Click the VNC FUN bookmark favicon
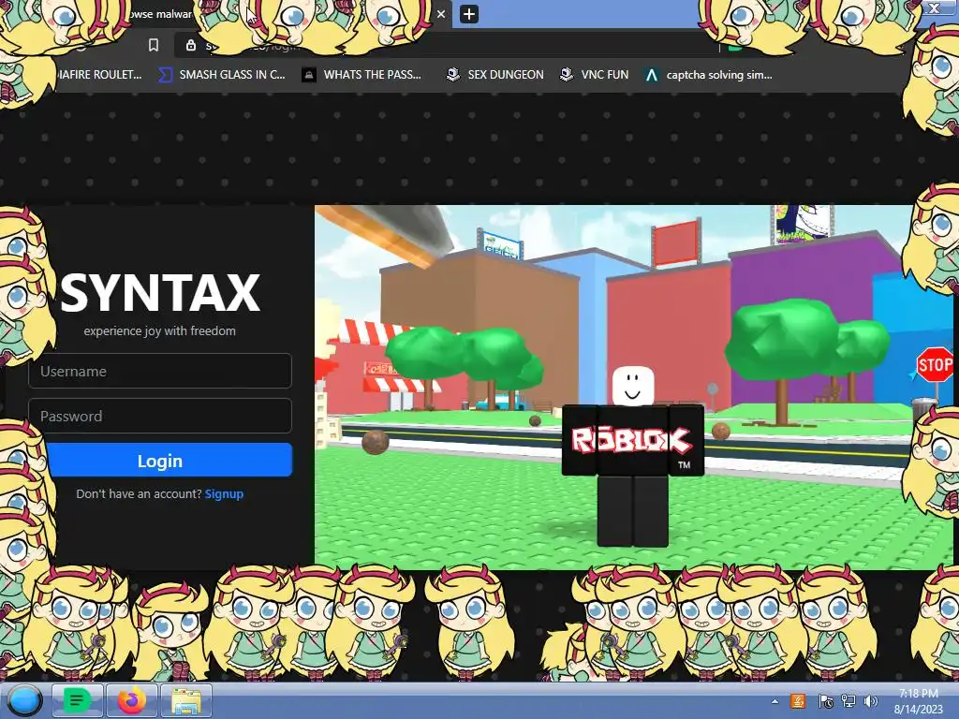 (567, 75)
